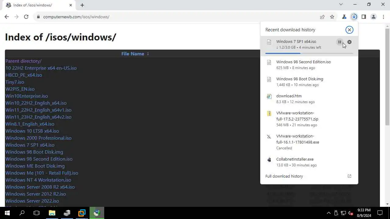Share this page icon in address bar
The height and width of the screenshot is (219, 390).
(x=322, y=17)
